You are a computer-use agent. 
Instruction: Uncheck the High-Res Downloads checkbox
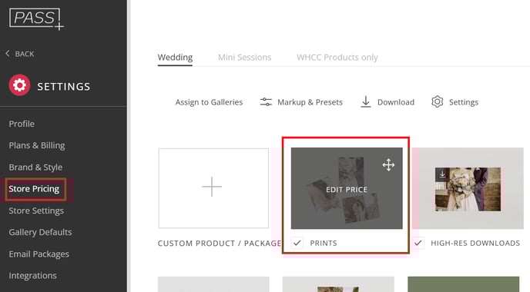[x=418, y=243]
